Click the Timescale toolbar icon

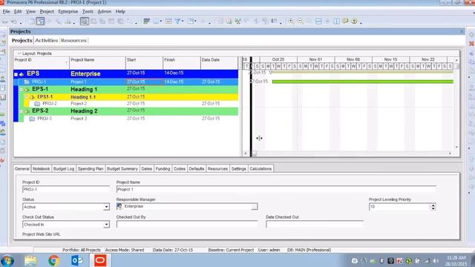[x=168, y=22]
